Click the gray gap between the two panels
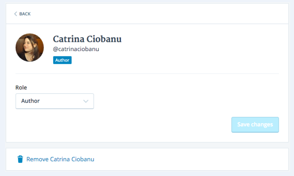Viewport: 294px width, 176px height. tap(147, 145)
